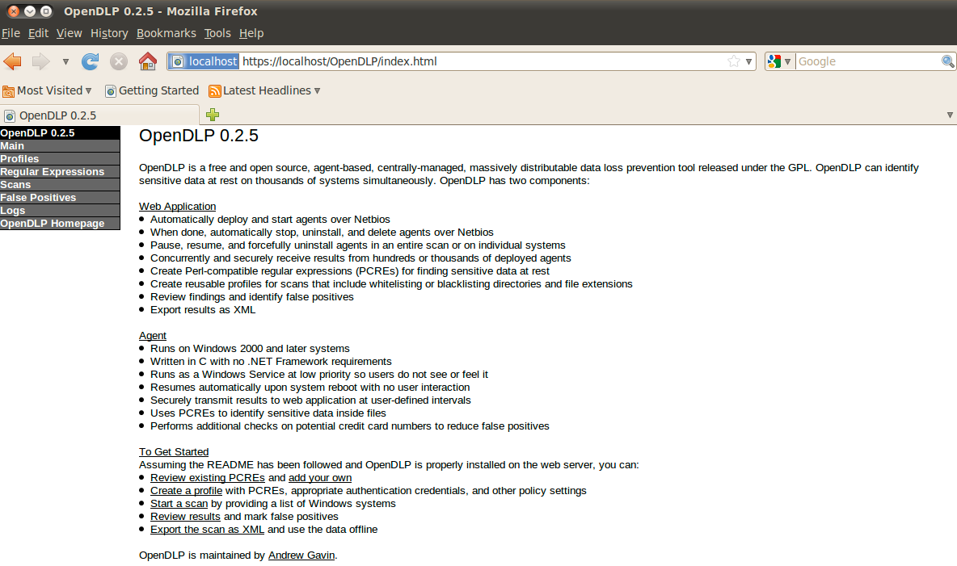
Task: Open the Regular Expressions sidebar link
Action: 52,171
